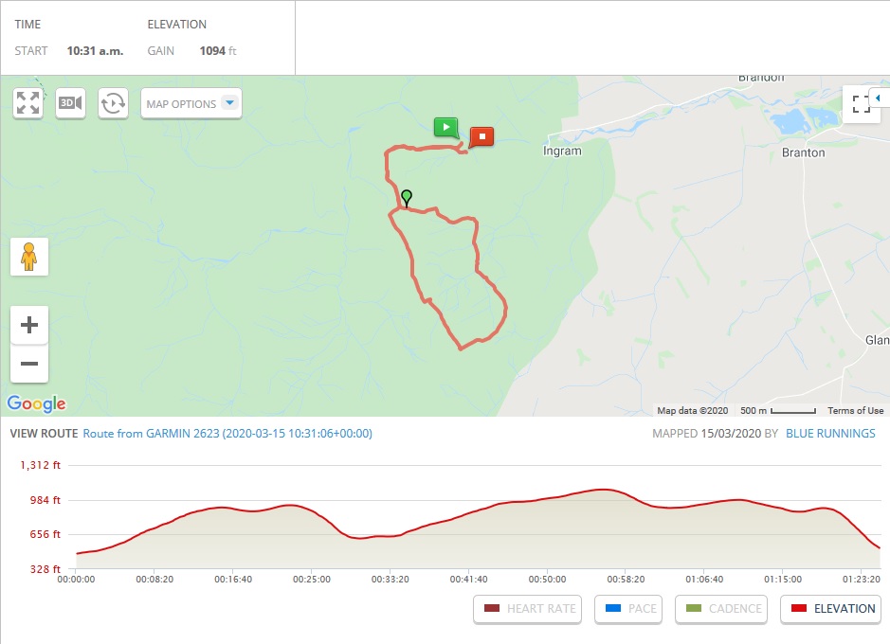
Task: Toggle the Elevation chart series
Action: pyautogui.click(x=831, y=609)
